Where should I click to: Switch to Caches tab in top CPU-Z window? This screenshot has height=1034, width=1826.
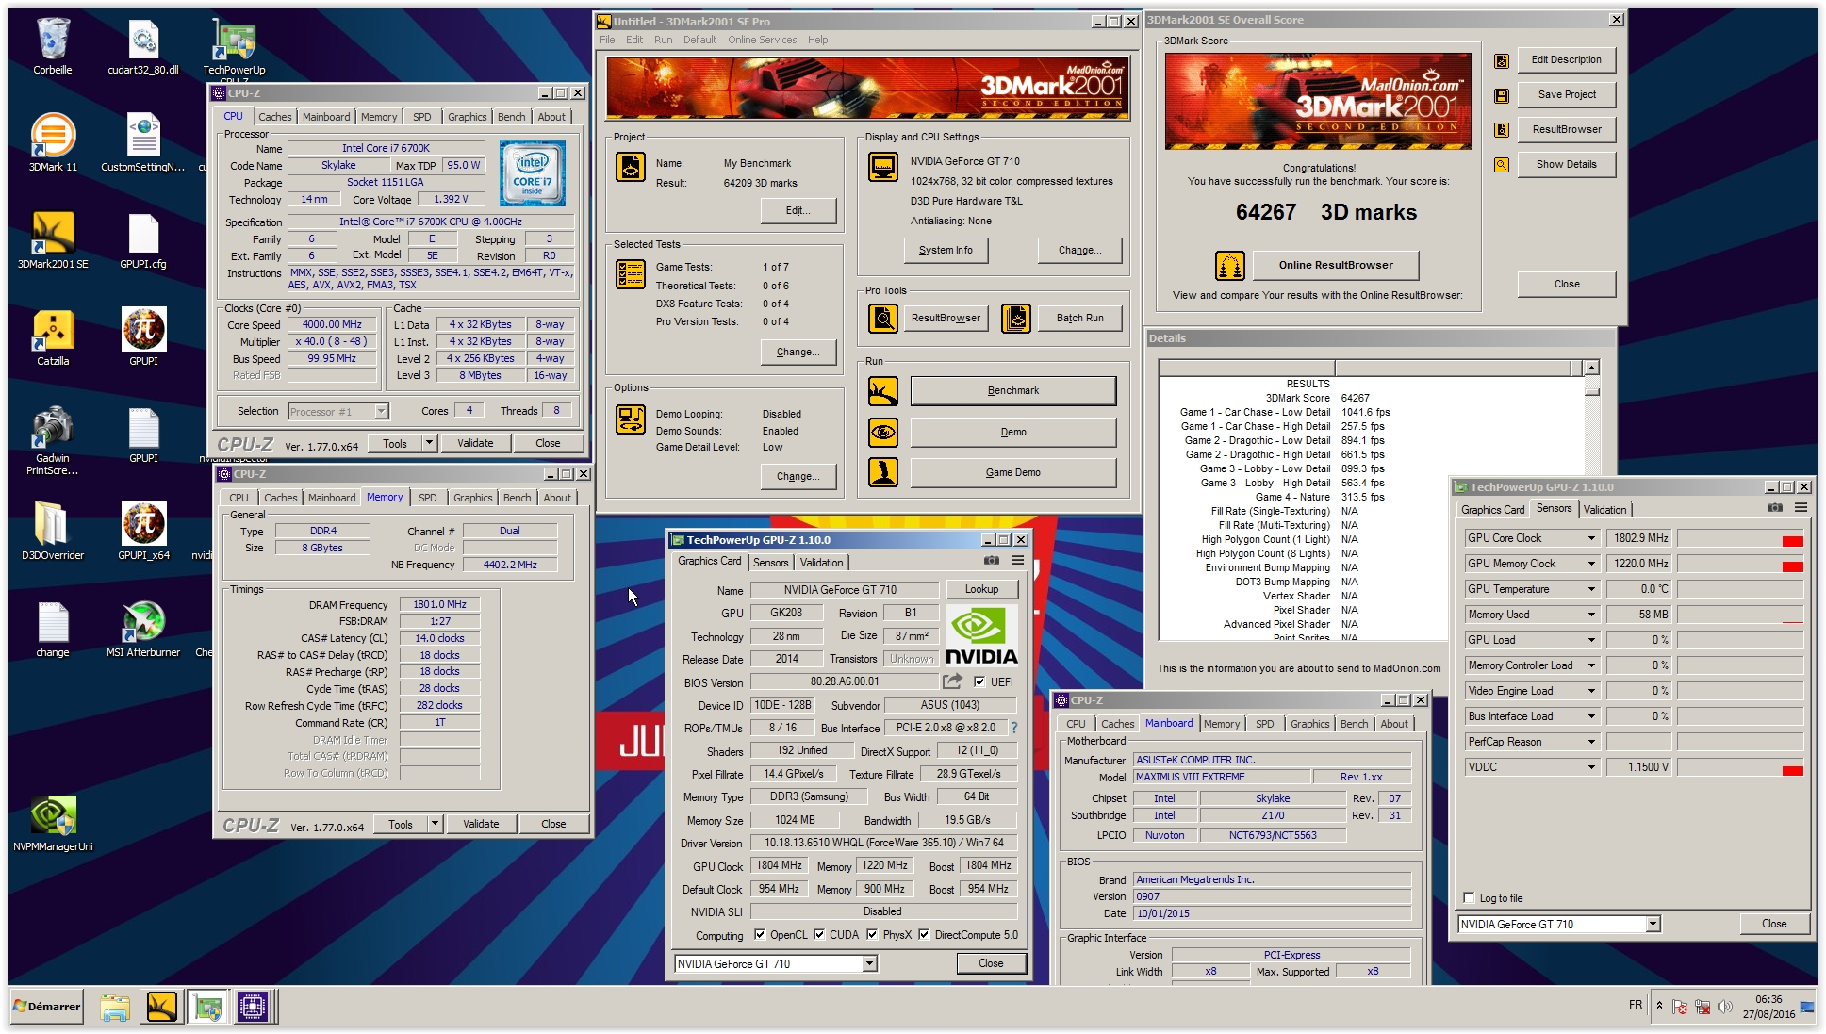click(x=275, y=117)
